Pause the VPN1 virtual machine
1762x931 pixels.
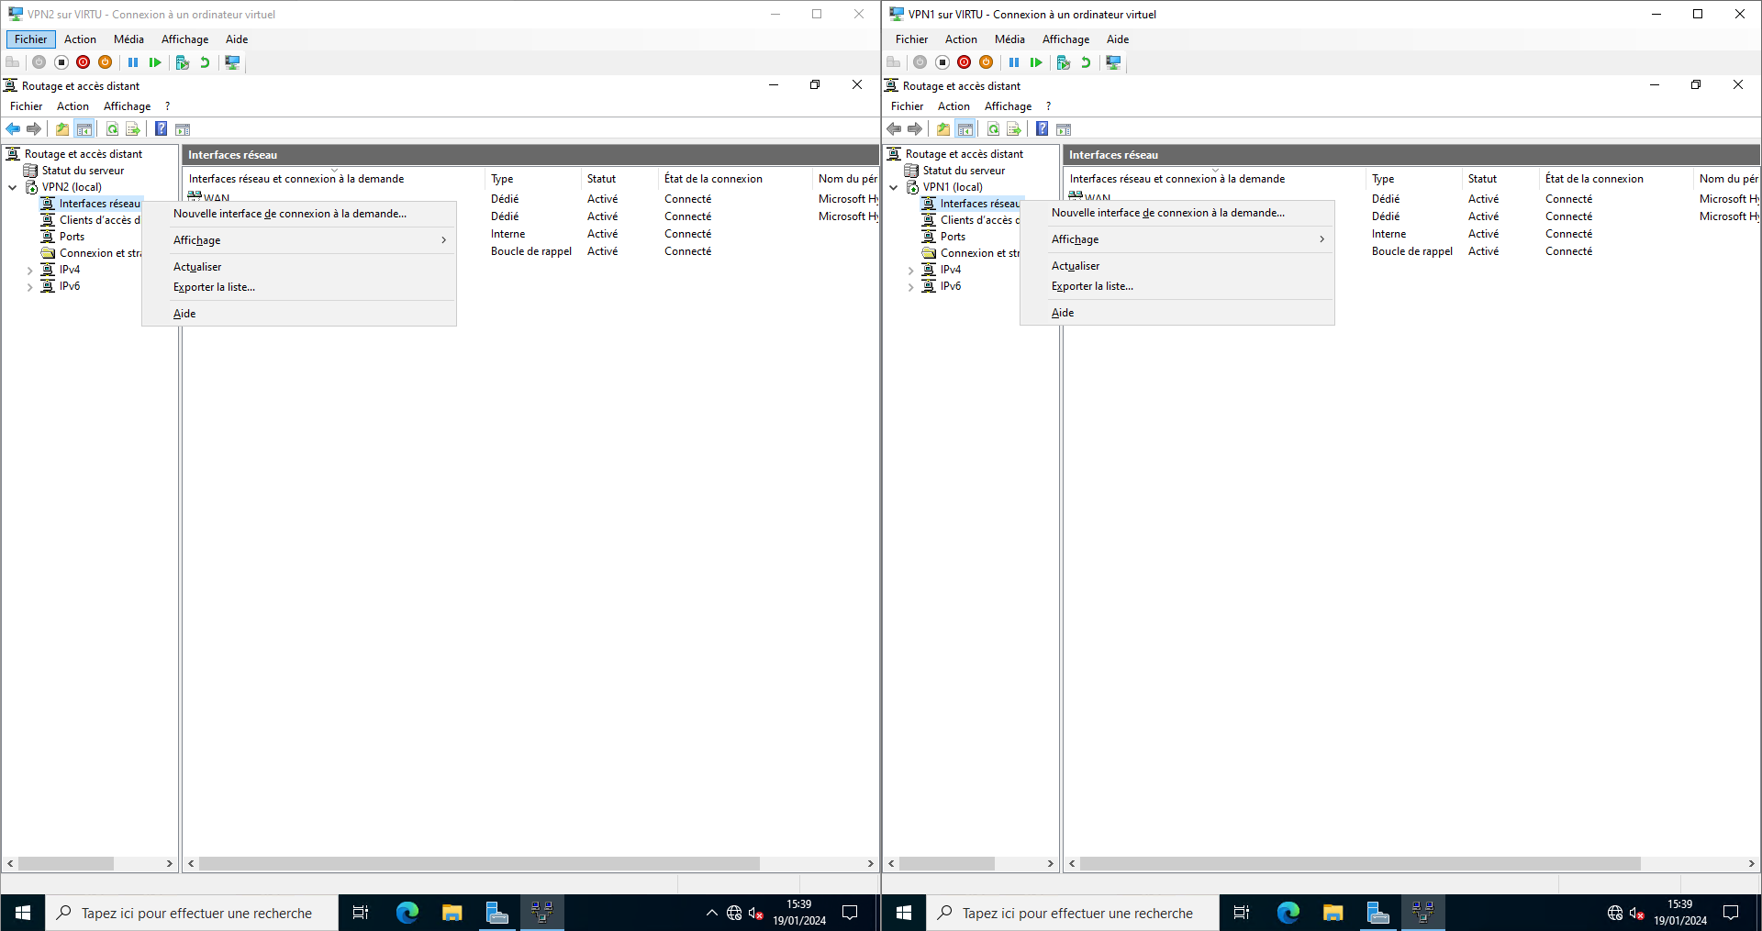(x=1014, y=62)
